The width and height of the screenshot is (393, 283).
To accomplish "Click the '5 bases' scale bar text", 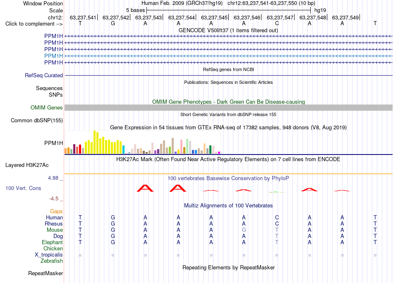I will 135,10.
